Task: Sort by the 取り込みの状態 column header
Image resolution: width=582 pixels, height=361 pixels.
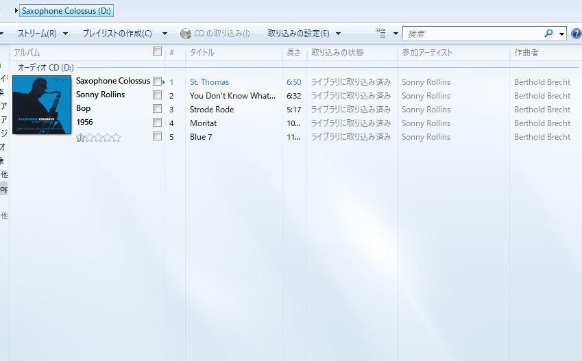Action: tap(337, 52)
